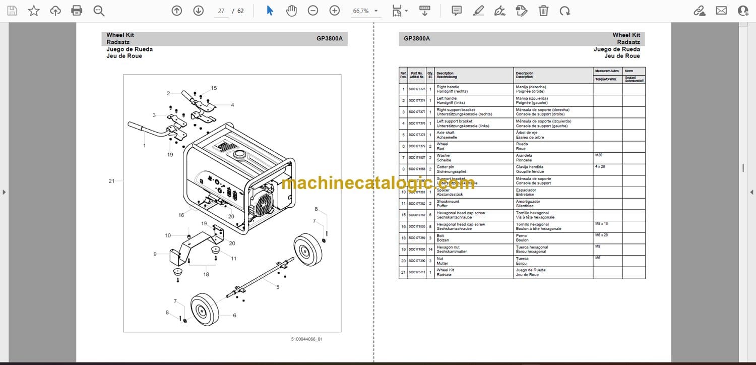Zoom out with the minus button
This screenshot has height=365, width=756.
313,11
